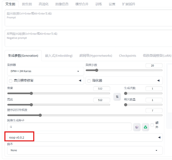172x160 pixels.
Task: Click the 采样步数 slider handle
Action: click(x=97, y=70)
